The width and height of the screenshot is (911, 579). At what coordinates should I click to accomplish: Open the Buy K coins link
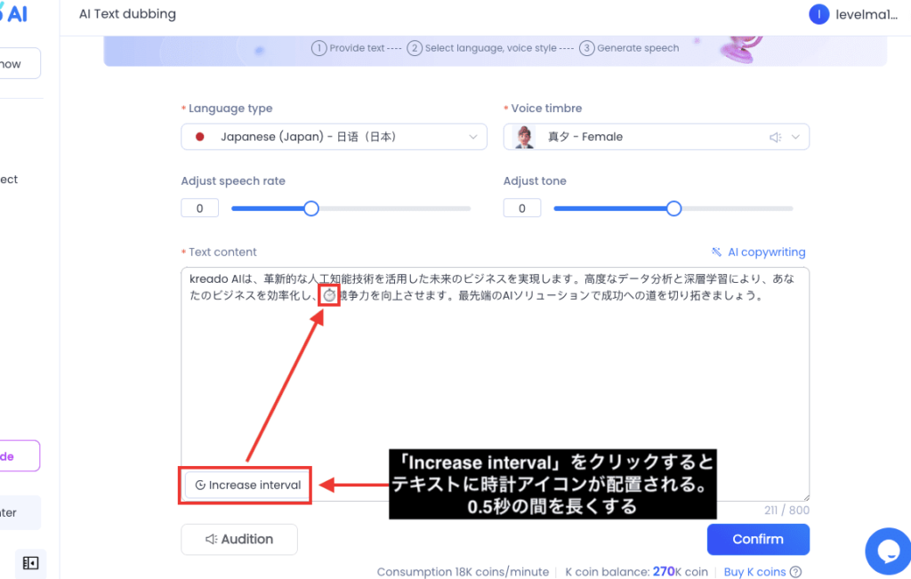coord(754,572)
